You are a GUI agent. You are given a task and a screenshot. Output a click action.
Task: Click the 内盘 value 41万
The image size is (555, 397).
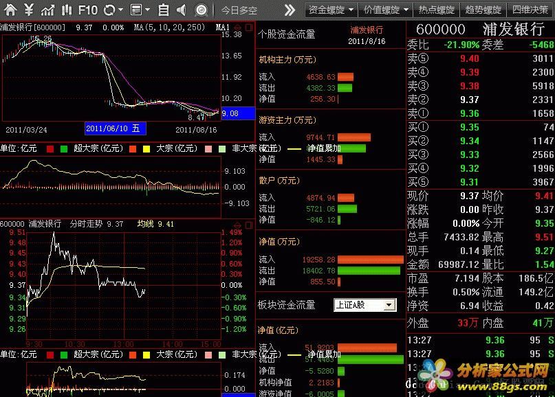pos(543,323)
